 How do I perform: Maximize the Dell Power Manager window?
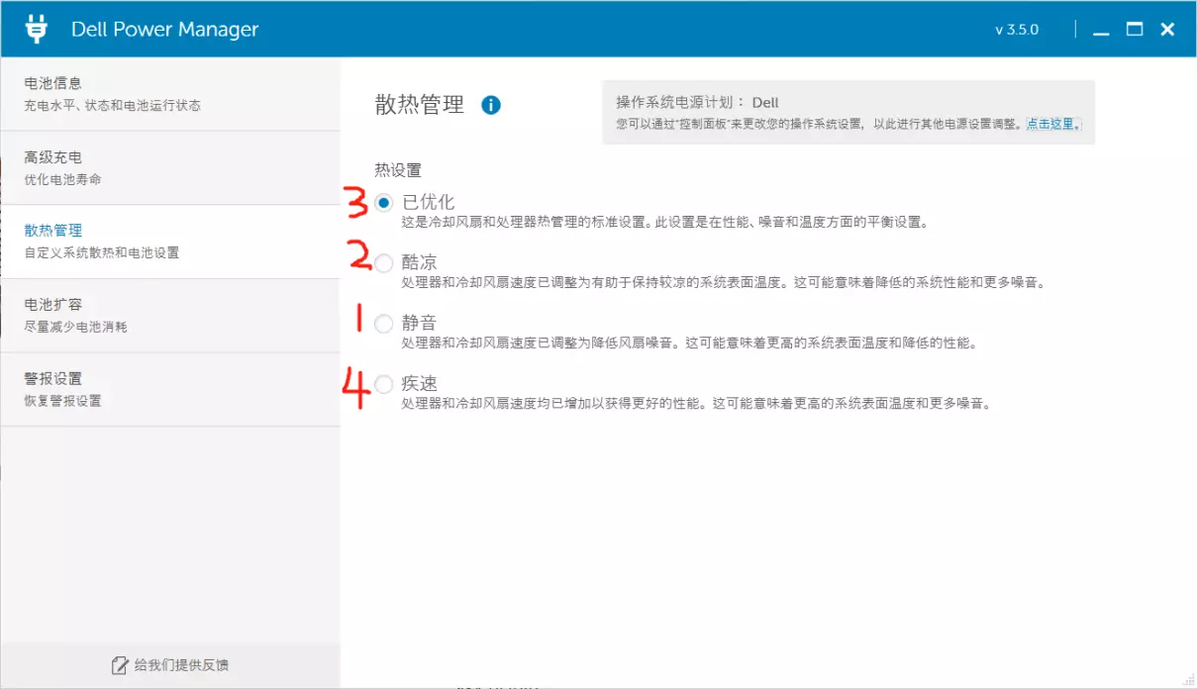pyautogui.click(x=1135, y=30)
